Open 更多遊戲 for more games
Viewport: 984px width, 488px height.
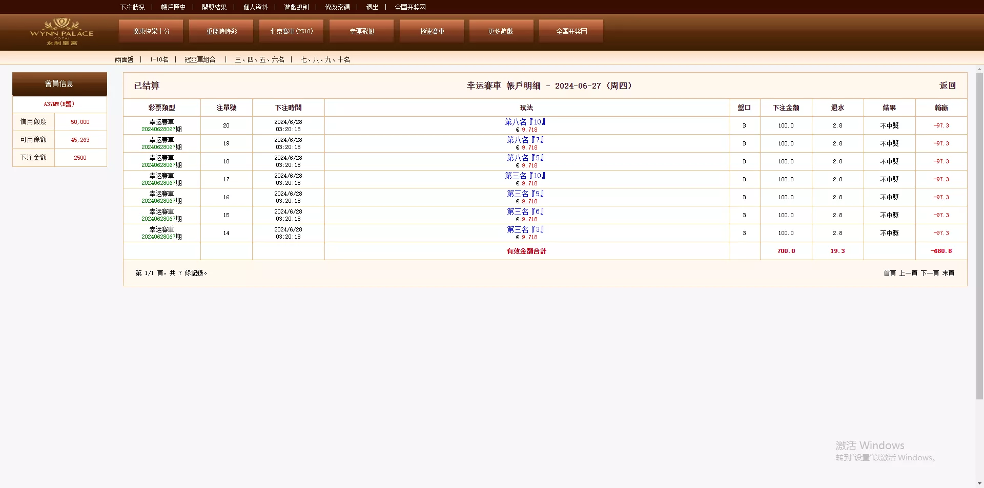pyautogui.click(x=501, y=31)
